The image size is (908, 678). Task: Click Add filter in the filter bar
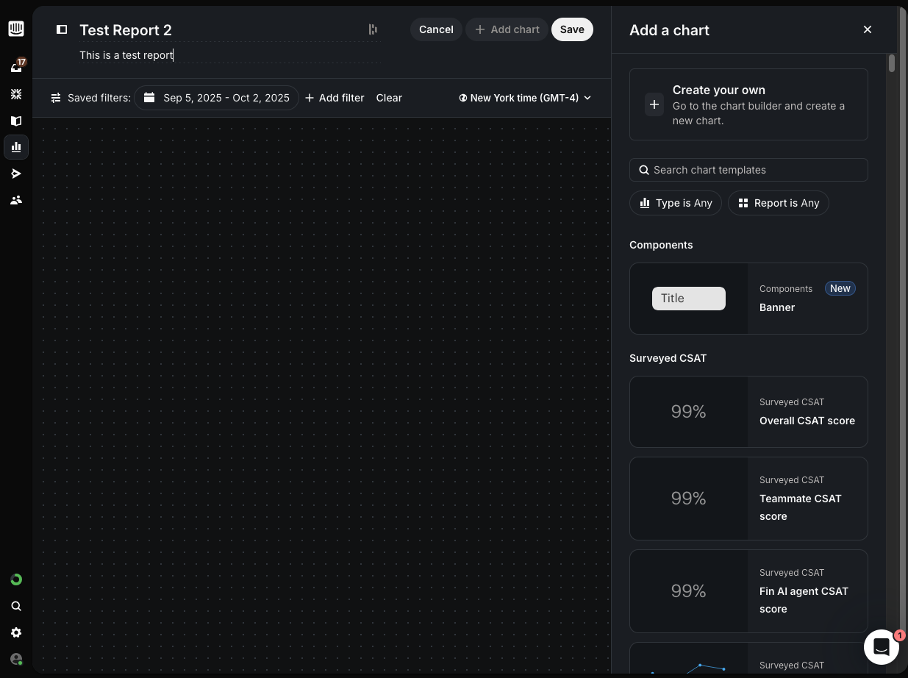(x=335, y=98)
